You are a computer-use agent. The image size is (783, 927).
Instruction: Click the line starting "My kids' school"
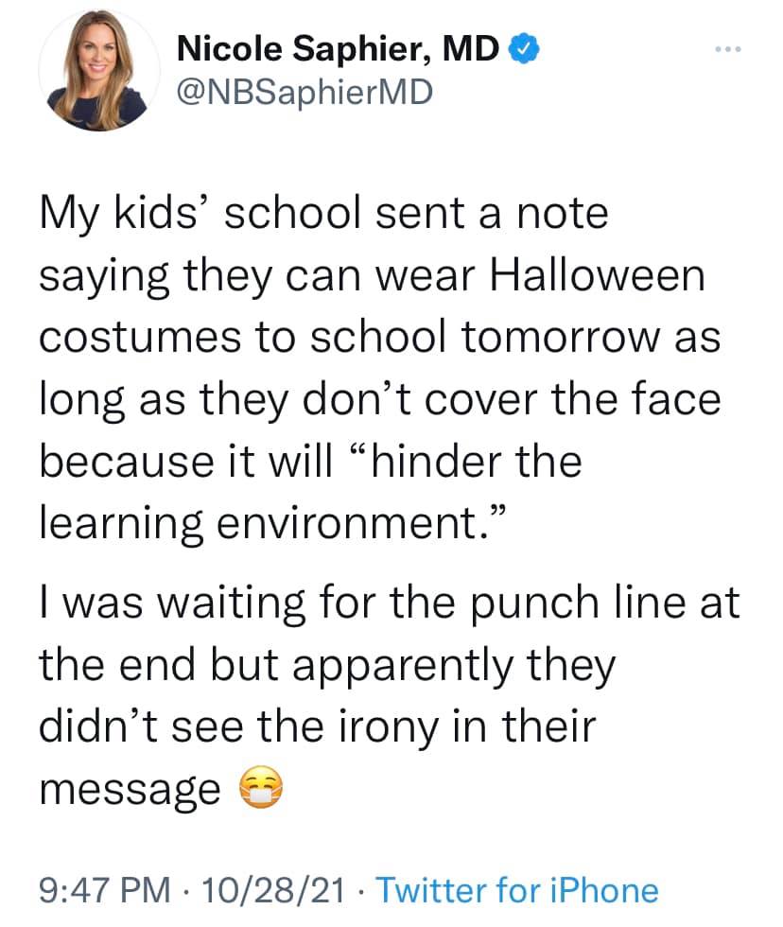point(323,213)
